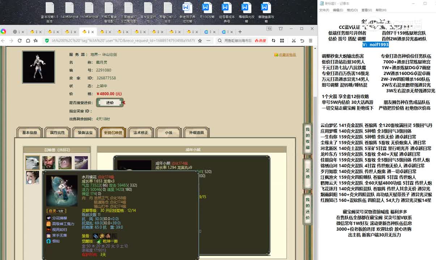
Task: Go back to the previous browser page
Action: point(4,41)
